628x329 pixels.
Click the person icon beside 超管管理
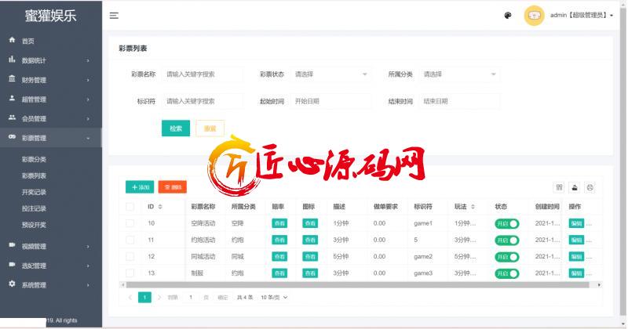pos(12,99)
